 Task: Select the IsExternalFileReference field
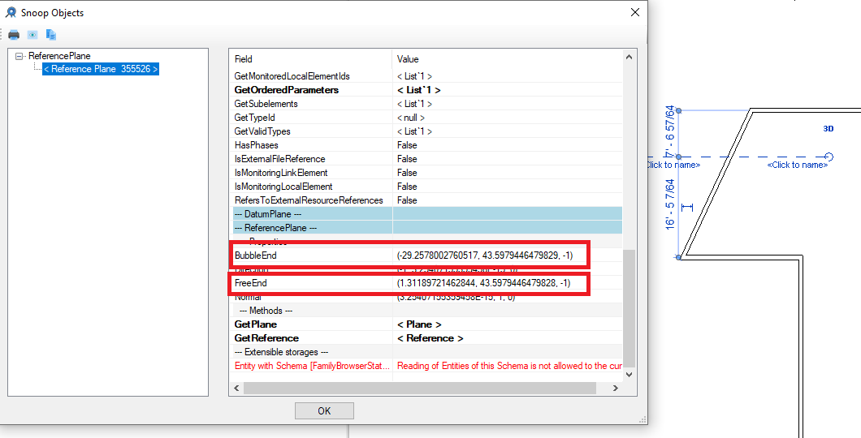[x=279, y=159]
